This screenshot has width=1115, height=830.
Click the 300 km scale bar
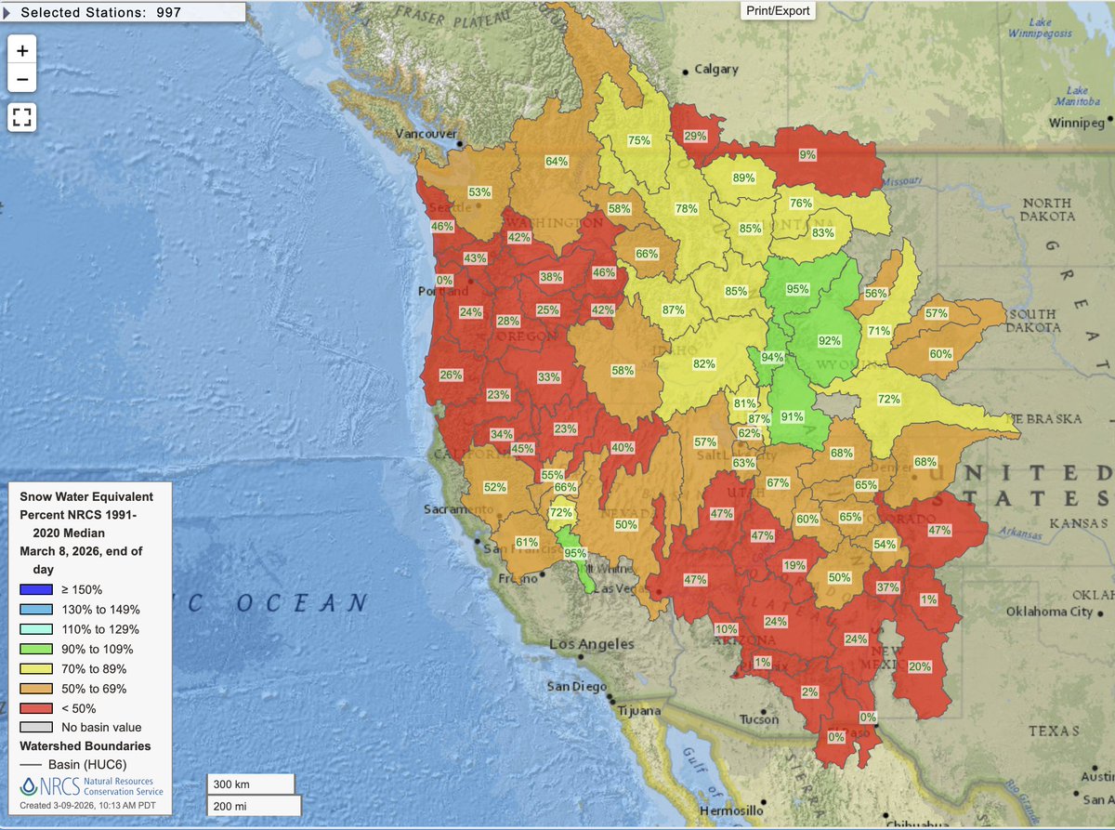coord(251,784)
